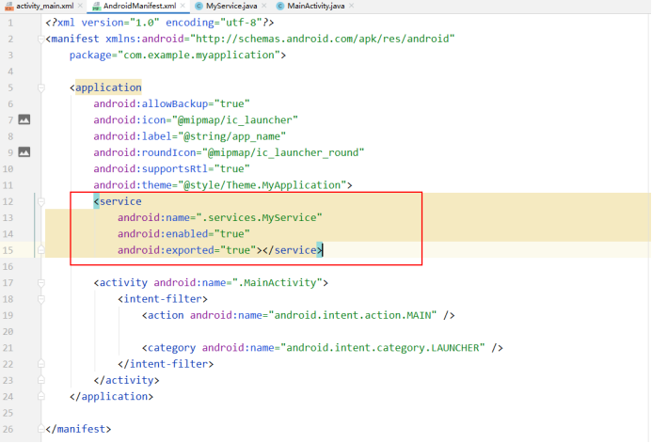Collapse the activity tag fold on line 17

tap(41, 283)
